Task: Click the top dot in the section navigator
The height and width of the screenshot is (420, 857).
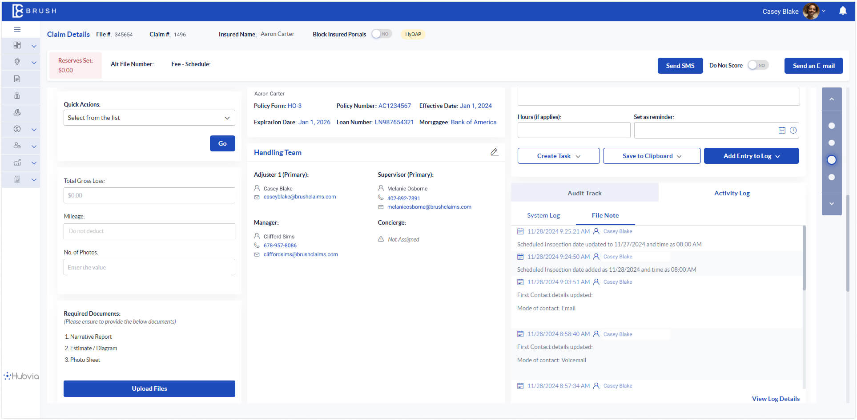Action: (831, 126)
